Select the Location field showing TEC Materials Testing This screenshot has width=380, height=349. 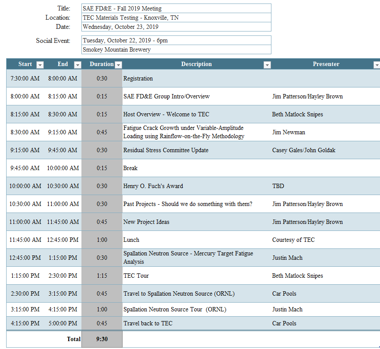(176, 18)
